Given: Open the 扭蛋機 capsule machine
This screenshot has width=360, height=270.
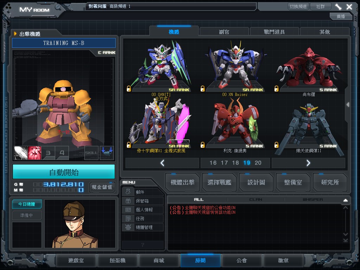Looking at the screenshot, I should pos(117,261).
